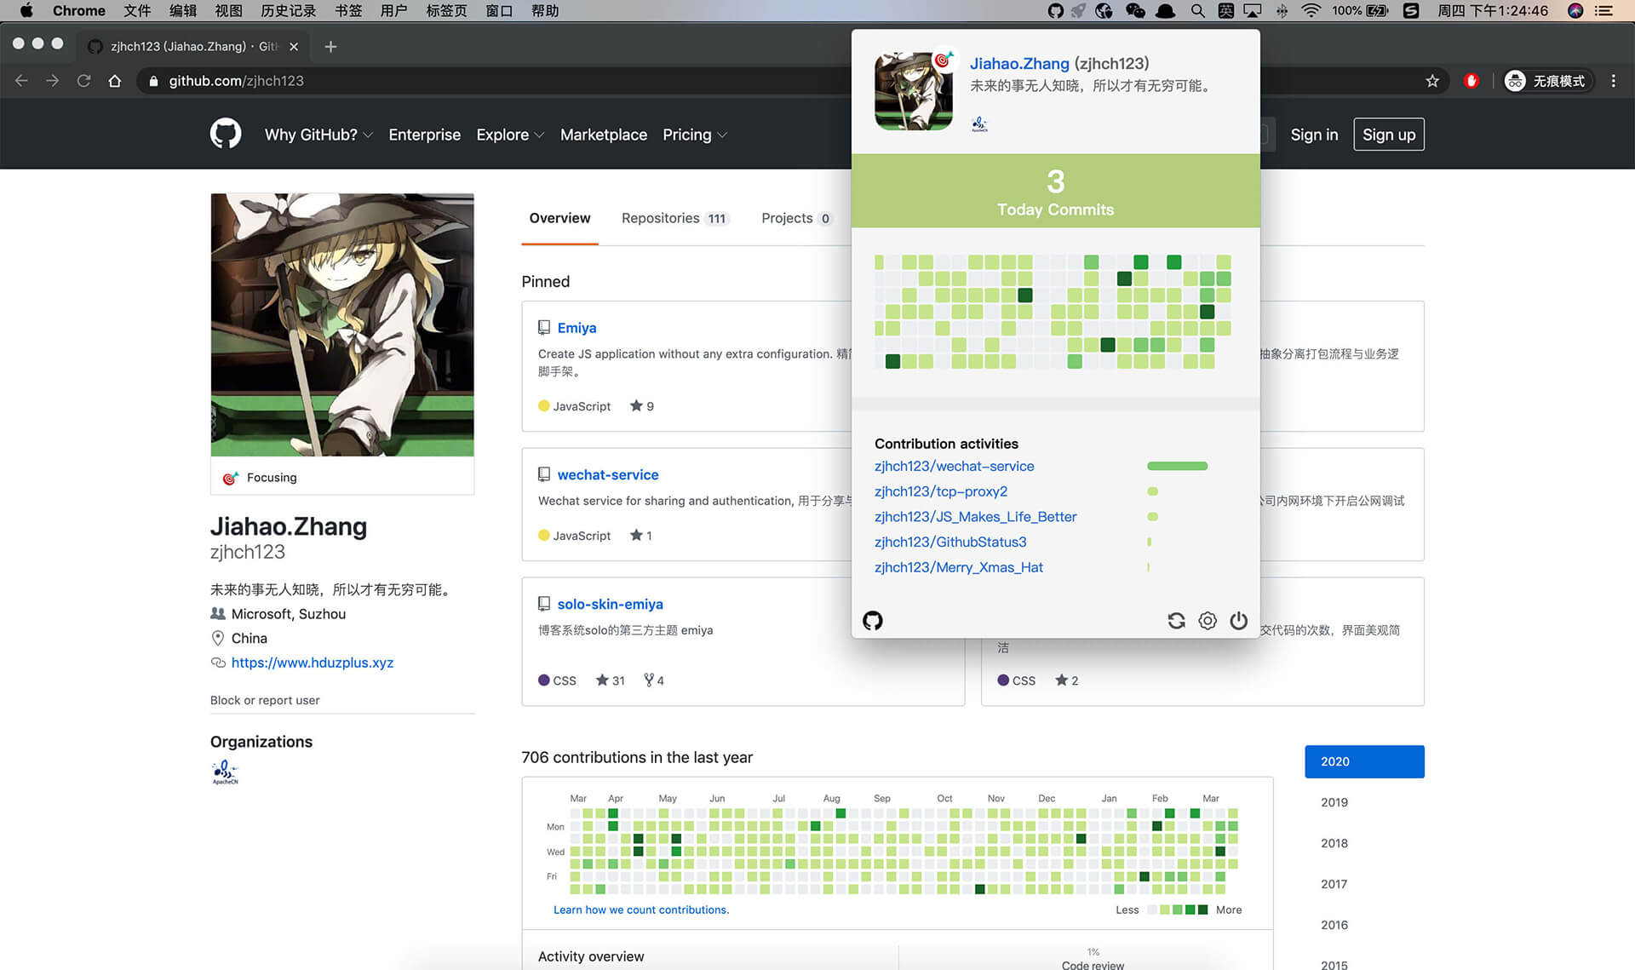Reload the page with browser refresh icon
Screen dimensions: 1635x970
pyautogui.click(x=83, y=81)
